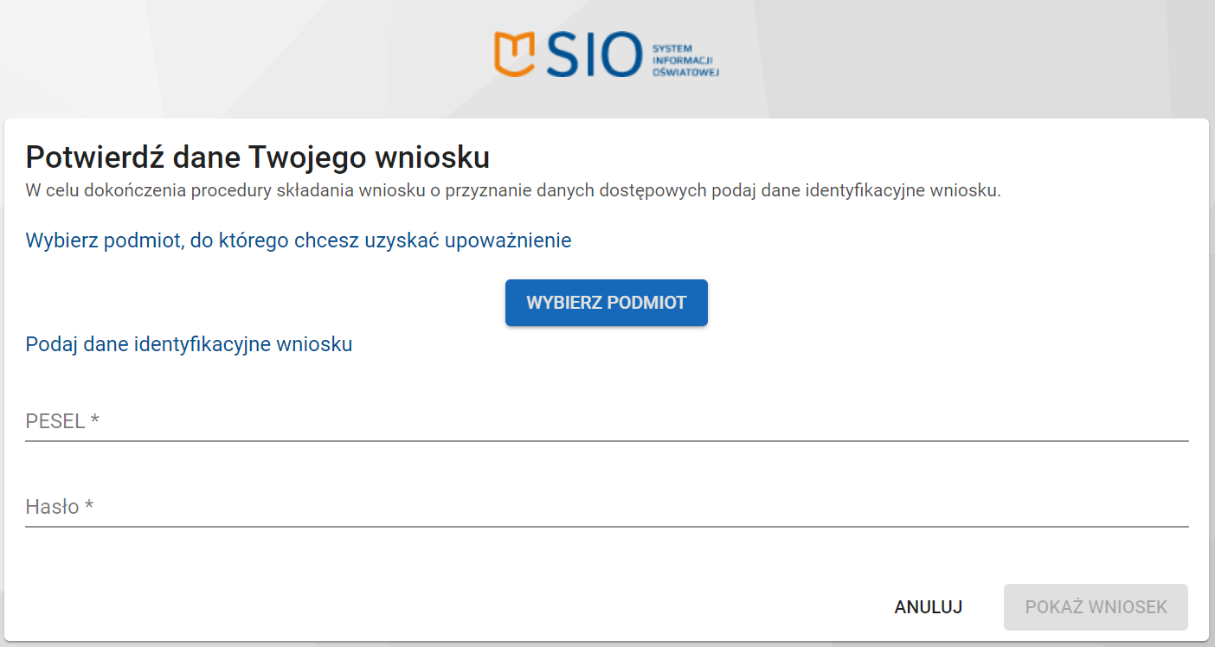Click the PESEL field label
Image resolution: width=1215 pixels, height=647 pixels.
coord(54,420)
